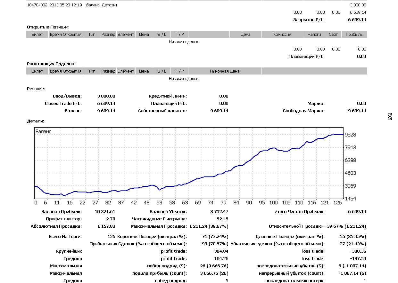
Task: Click the Кредитной Линии: label
Action: [x=168, y=96]
